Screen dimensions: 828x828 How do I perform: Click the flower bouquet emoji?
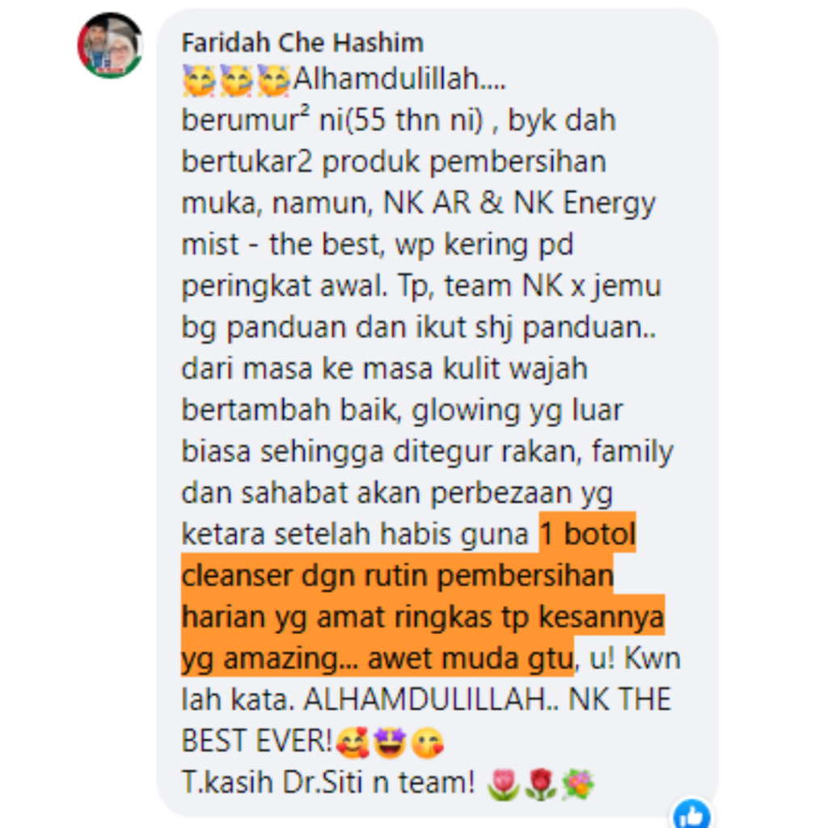pos(577,784)
